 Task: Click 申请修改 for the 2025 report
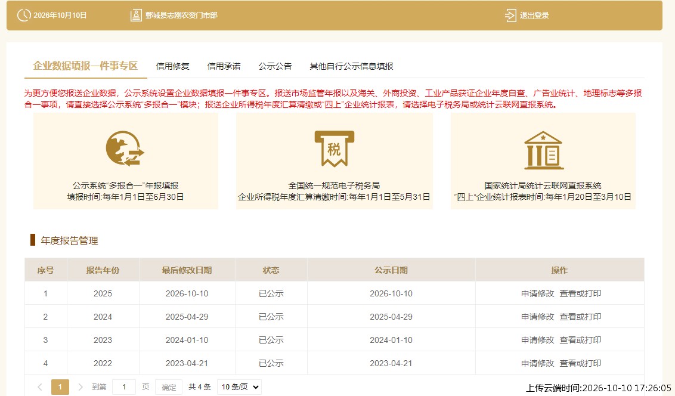pyautogui.click(x=538, y=293)
